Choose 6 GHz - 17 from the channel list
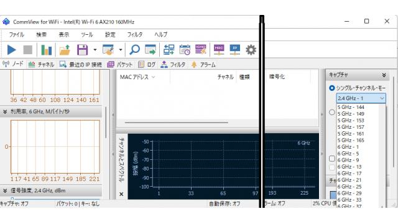The height and width of the screenshot is (224, 398). (x=349, y=173)
